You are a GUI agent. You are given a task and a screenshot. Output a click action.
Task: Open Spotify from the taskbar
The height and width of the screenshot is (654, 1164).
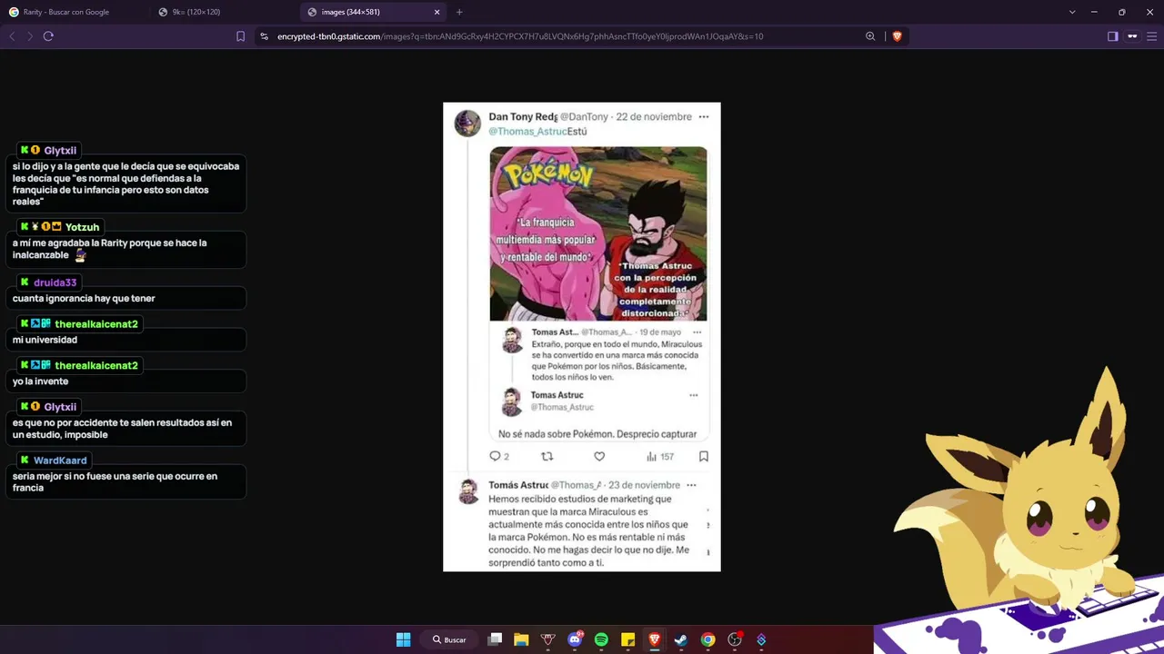601,639
